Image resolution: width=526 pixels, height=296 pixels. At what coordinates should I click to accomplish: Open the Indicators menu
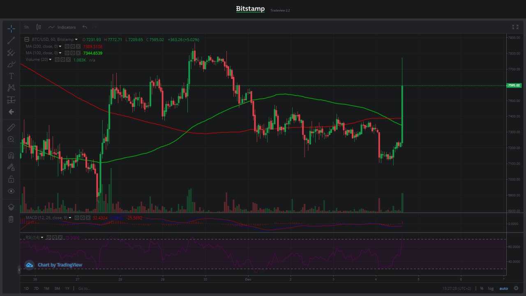(x=62, y=27)
